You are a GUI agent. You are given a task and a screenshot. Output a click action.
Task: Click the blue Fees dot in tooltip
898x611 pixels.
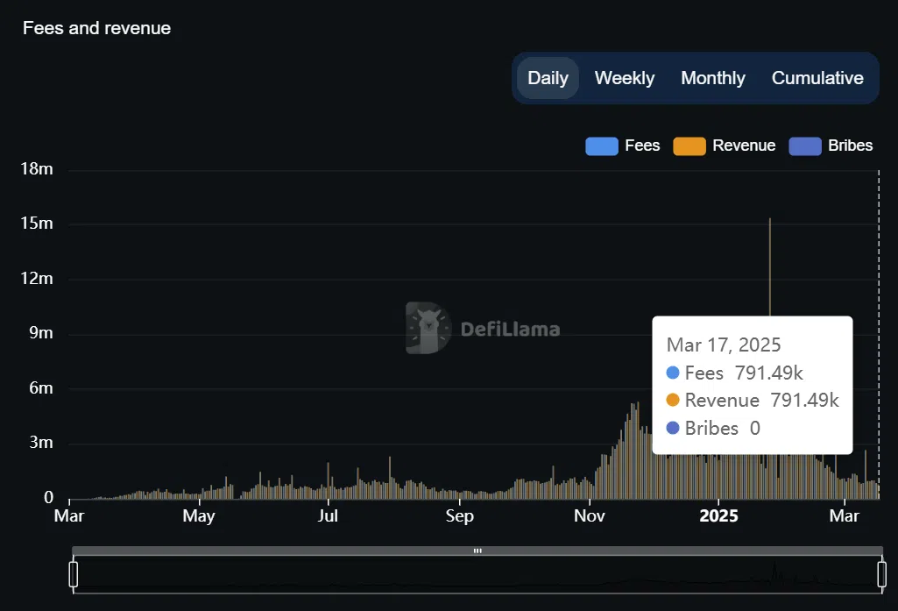pyautogui.click(x=673, y=373)
